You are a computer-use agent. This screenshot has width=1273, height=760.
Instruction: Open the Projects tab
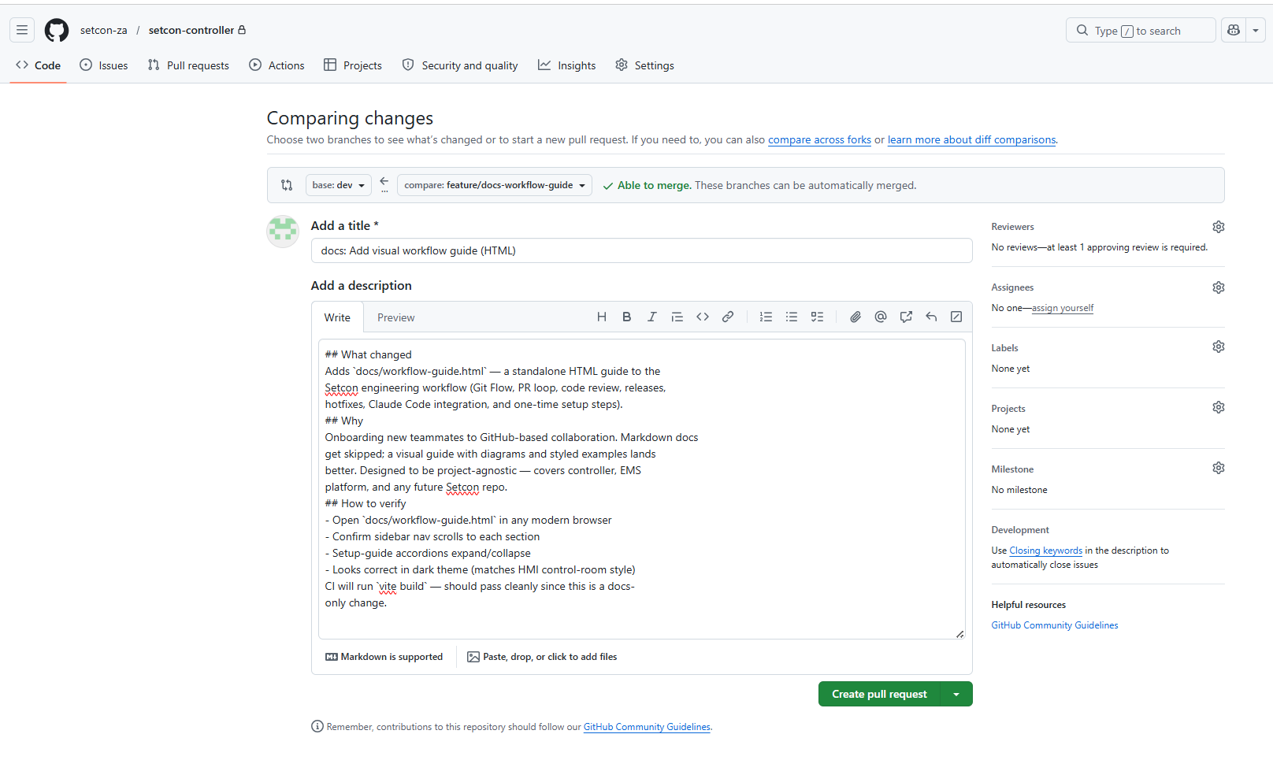coord(353,65)
